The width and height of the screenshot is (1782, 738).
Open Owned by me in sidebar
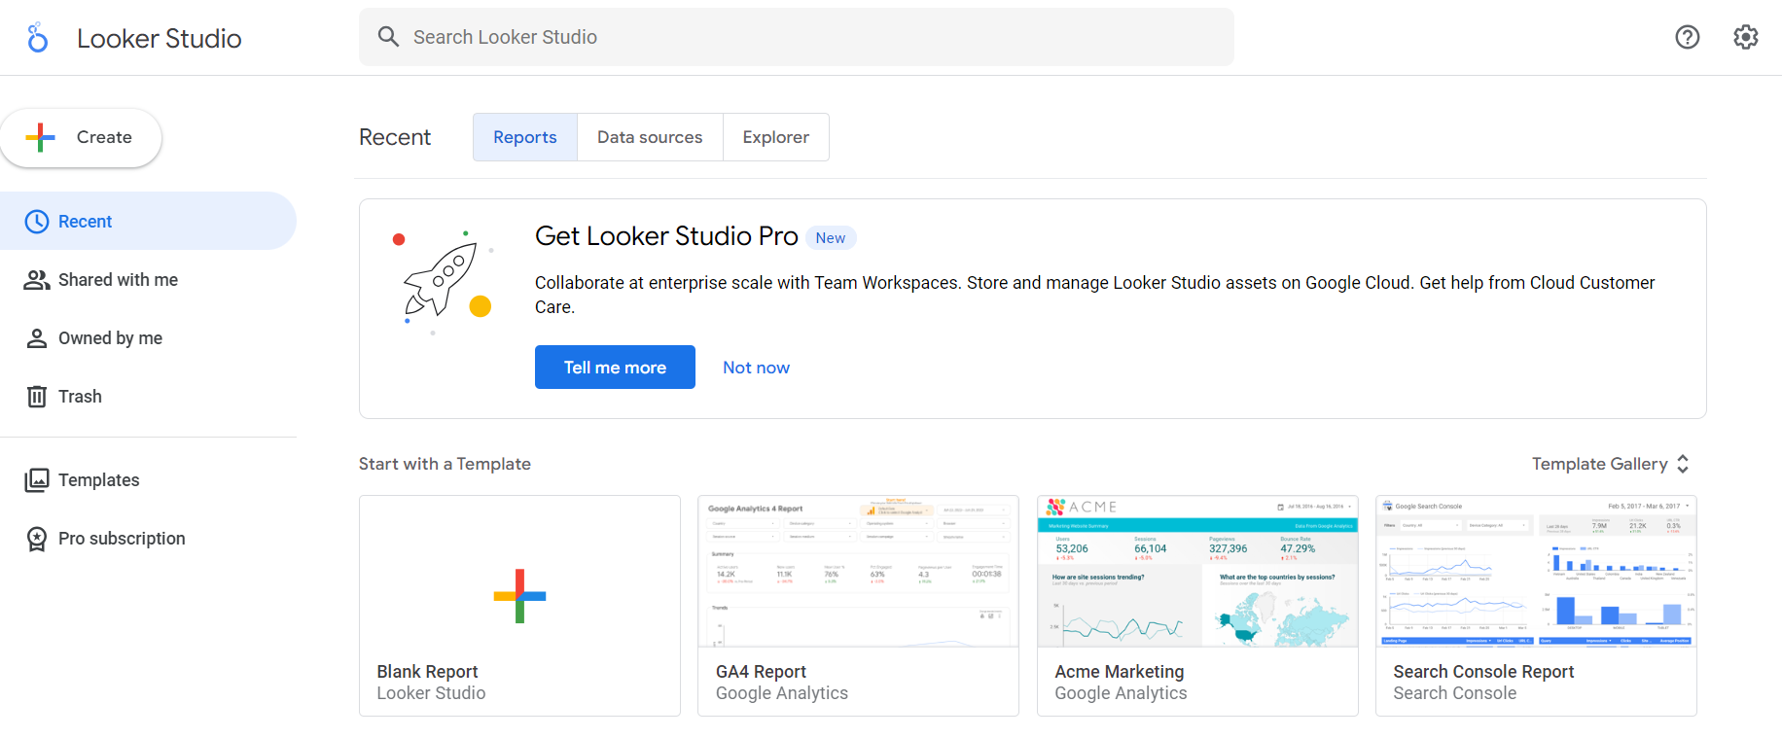click(x=148, y=338)
